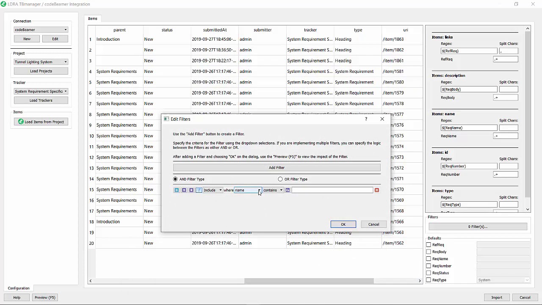
Task: Click the Cancel button at the window bottom
Action: (x=525, y=297)
